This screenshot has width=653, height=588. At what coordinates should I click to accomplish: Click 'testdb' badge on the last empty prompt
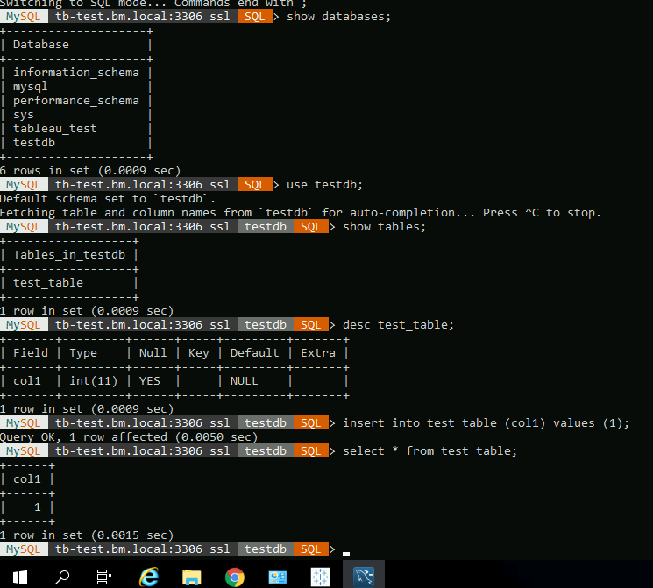point(266,549)
